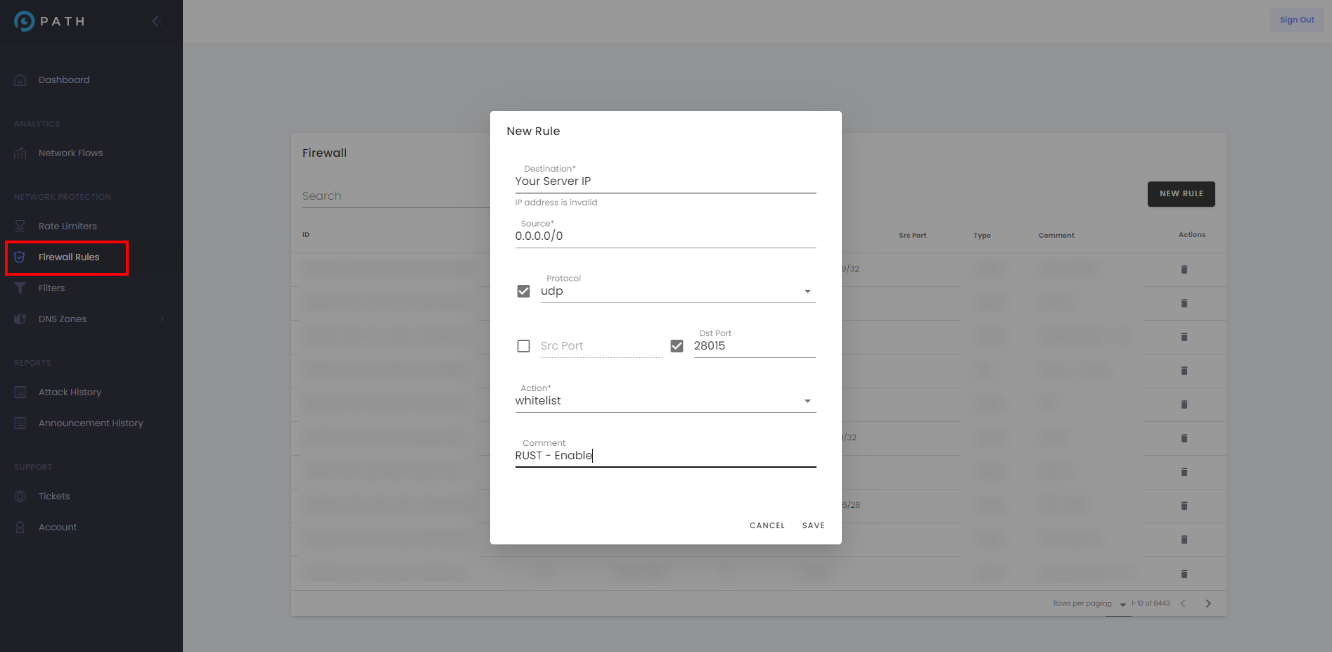Click trash icon in last rule row
The width and height of the screenshot is (1332, 652).
point(1184,574)
